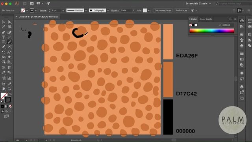Select the Shape Builder tool
Image resolution: width=252 pixels, height=142 pixels.
pyautogui.click(x=4, y=62)
